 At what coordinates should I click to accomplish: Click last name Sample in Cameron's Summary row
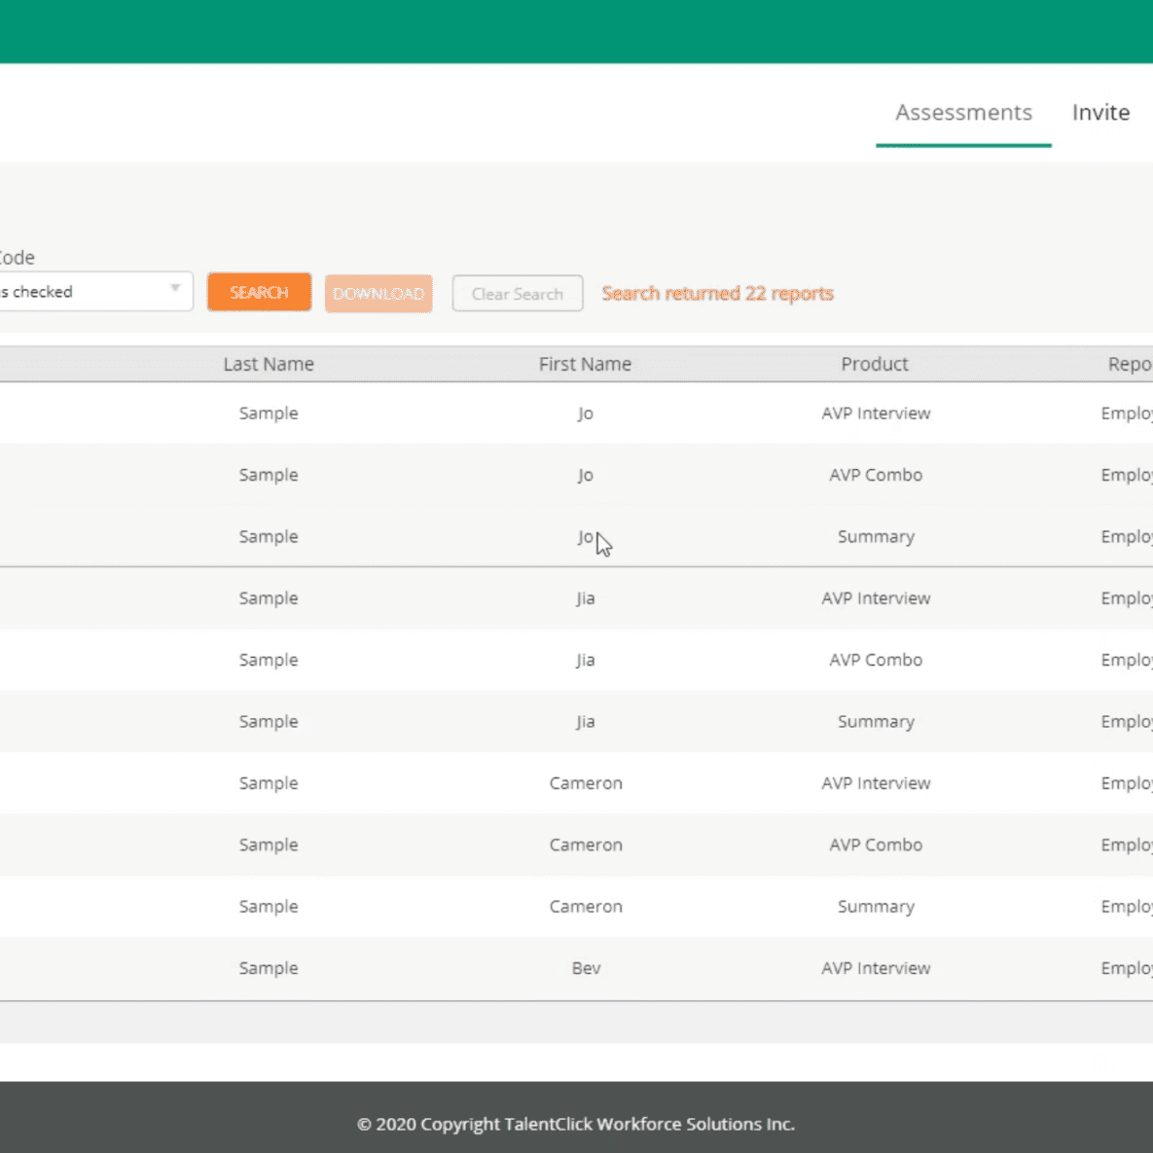click(x=269, y=907)
